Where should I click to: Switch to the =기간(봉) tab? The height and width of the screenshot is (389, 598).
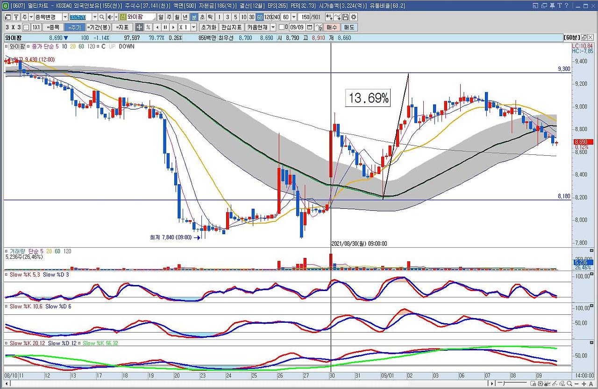pos(98,27)
